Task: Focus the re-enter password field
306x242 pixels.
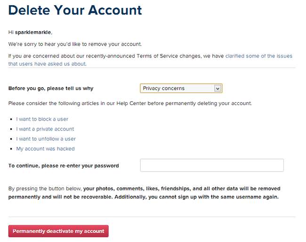Action: click(212, 165)
